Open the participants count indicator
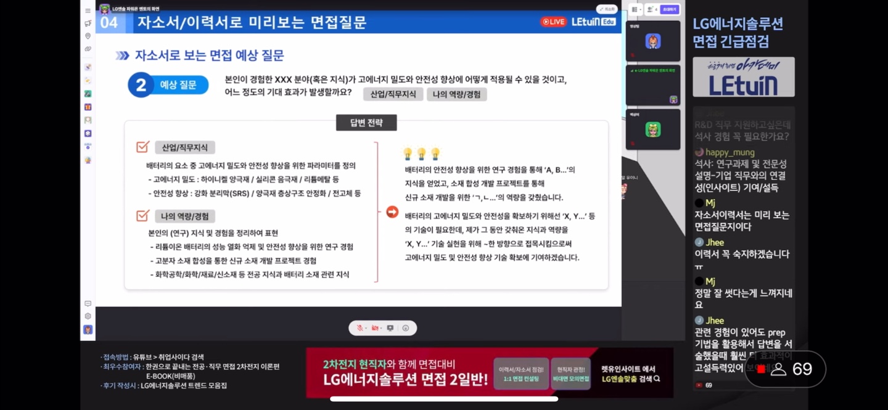Screen dimensions: 888x410 (x=652, y=9)
